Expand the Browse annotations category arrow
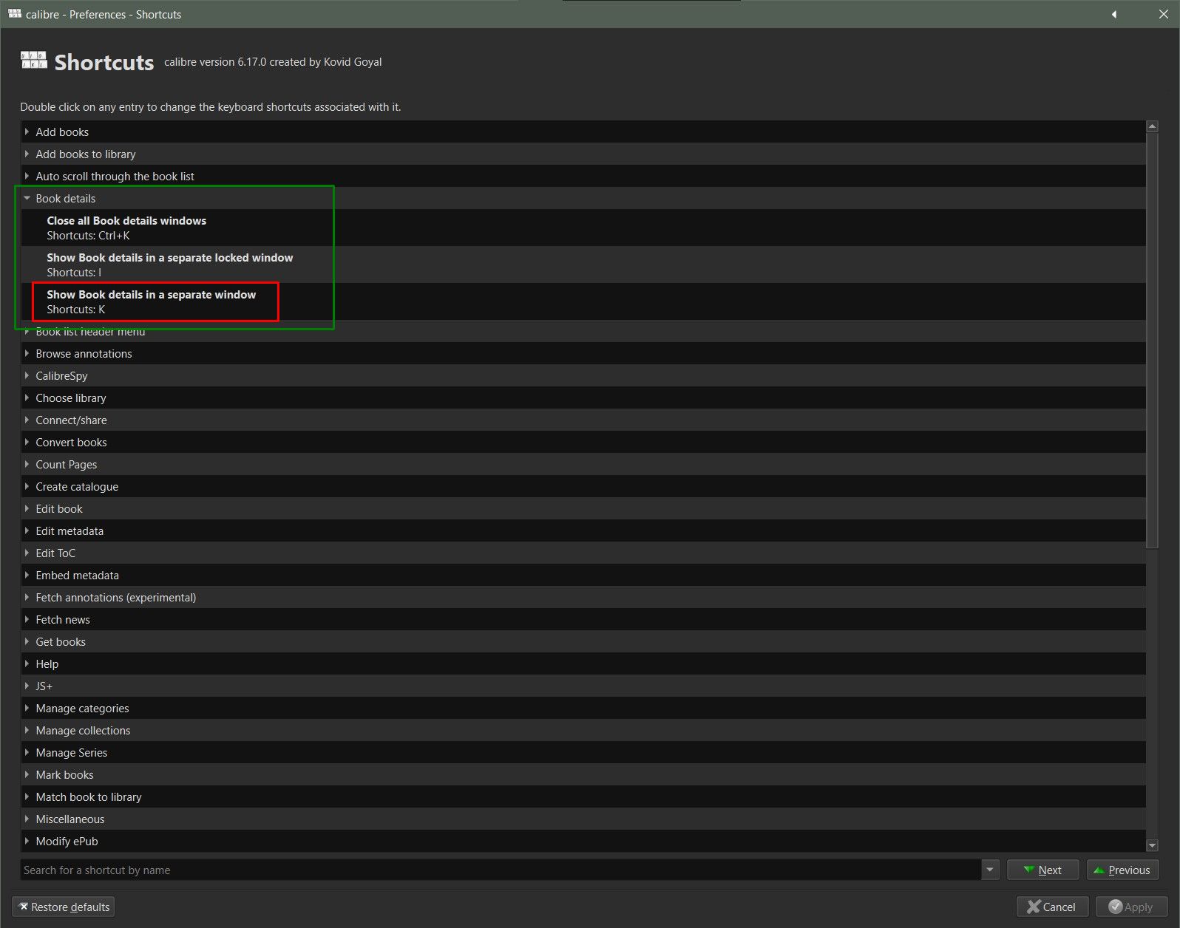 tap(27, 353)
